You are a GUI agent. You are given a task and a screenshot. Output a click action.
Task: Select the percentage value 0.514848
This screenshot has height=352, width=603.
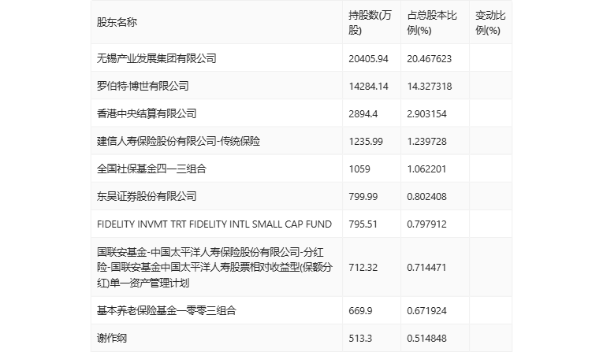point(427,339)
